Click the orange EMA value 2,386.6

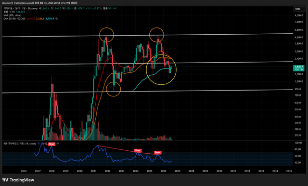point(40,19)
